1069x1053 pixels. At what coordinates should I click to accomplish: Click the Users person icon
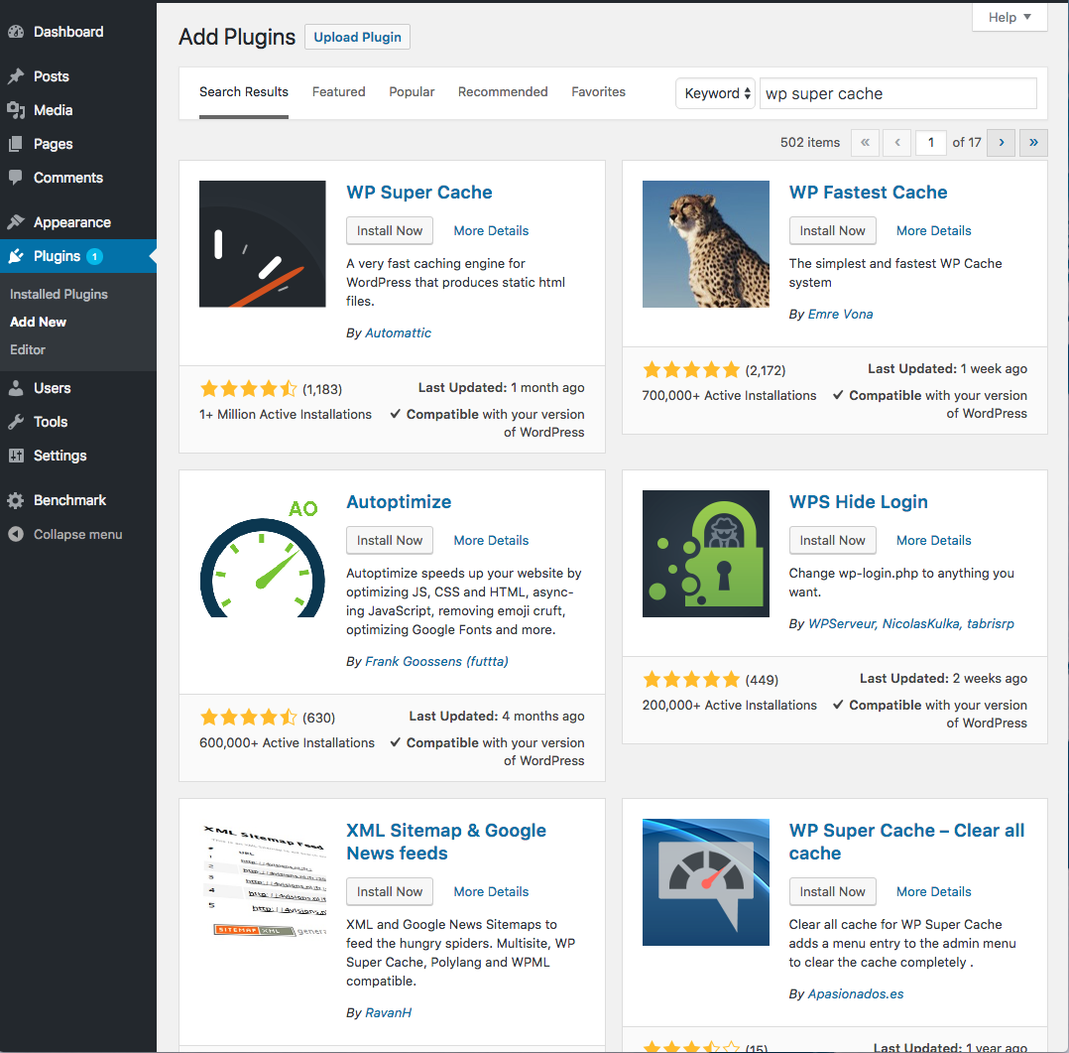[16, 388]
